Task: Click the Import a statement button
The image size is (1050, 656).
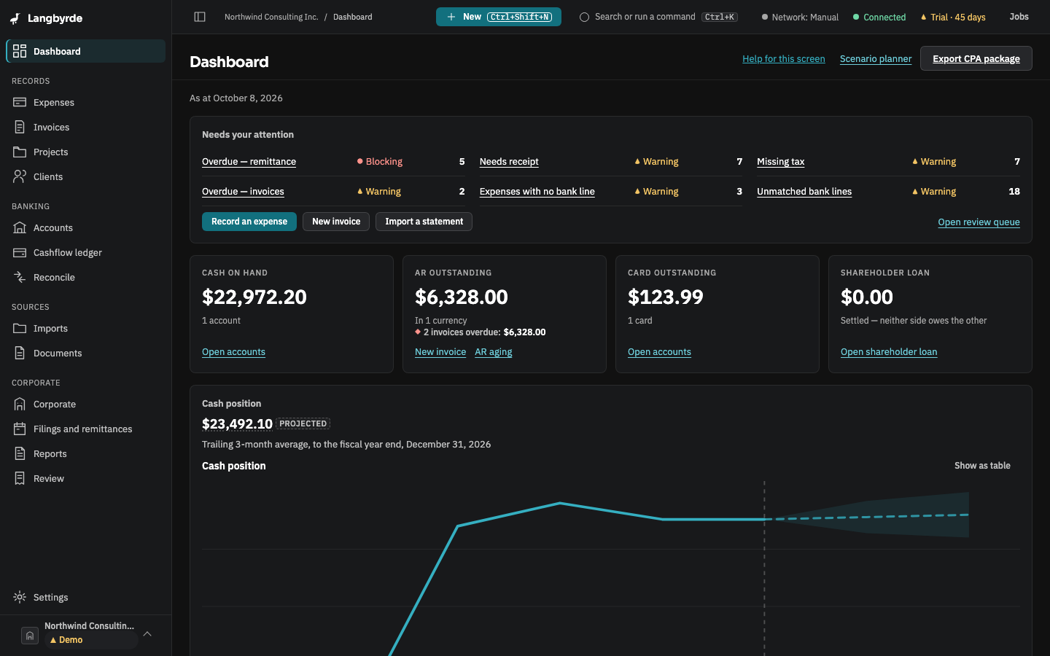Action: [x=424, y=222]
